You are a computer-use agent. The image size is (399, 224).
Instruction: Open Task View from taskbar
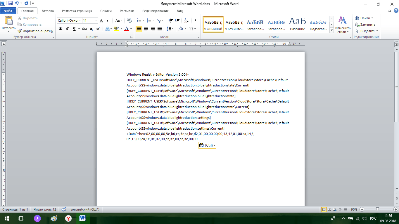coord(21,218)
